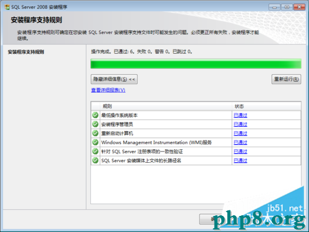309x232 pixels.
Task: Select the 最低操作系统版本 rule text
Action: tap(119, 115)
